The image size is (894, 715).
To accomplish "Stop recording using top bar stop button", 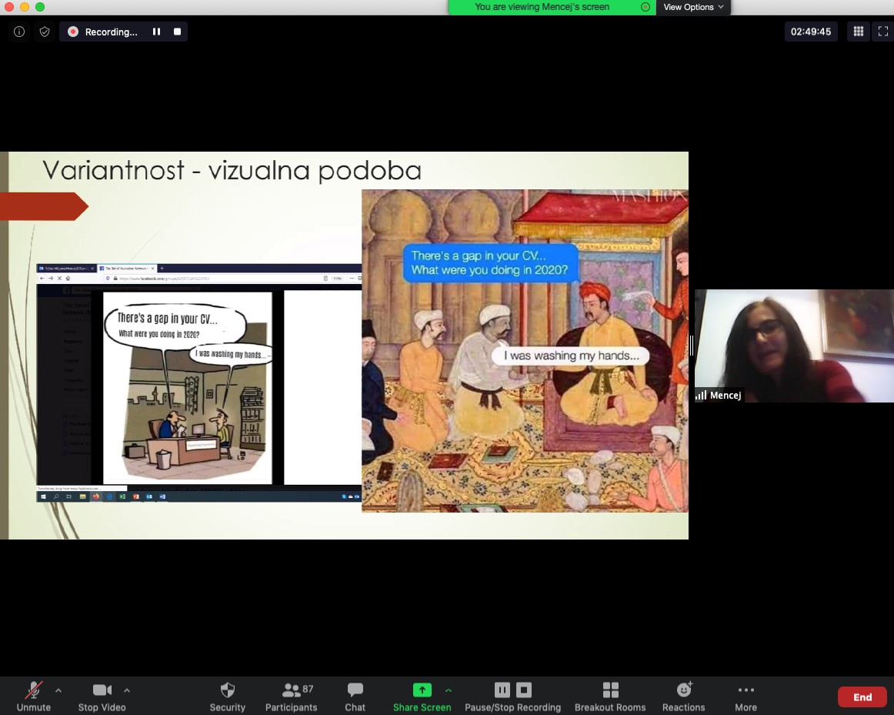I will click(177, 32).
